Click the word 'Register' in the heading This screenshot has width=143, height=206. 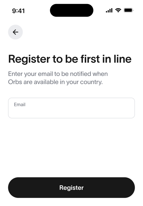29,59
